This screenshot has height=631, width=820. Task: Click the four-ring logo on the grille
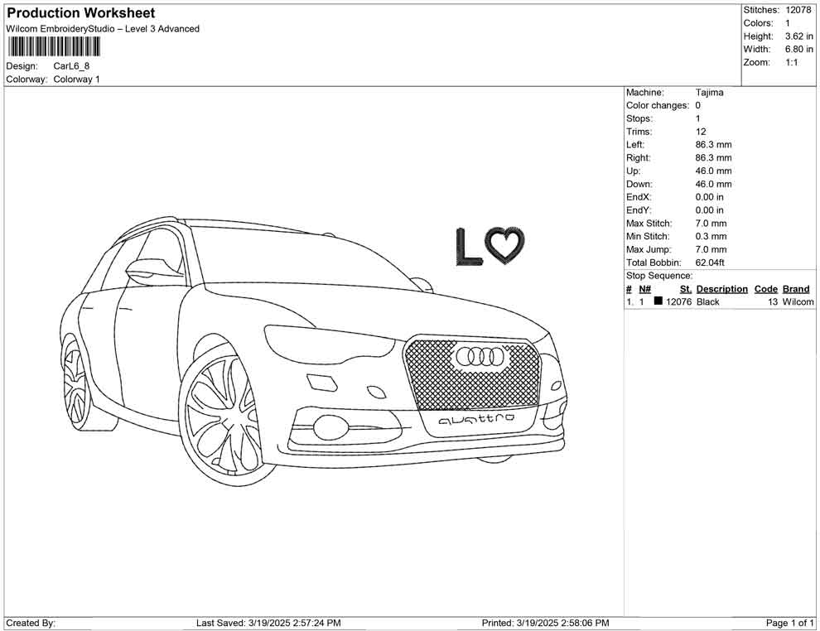(480, 356)
